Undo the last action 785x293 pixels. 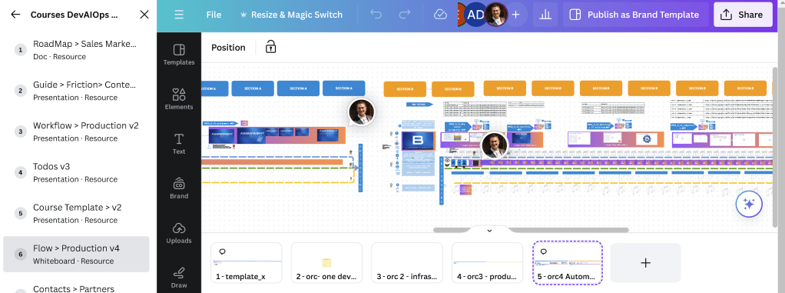[376, 15]
